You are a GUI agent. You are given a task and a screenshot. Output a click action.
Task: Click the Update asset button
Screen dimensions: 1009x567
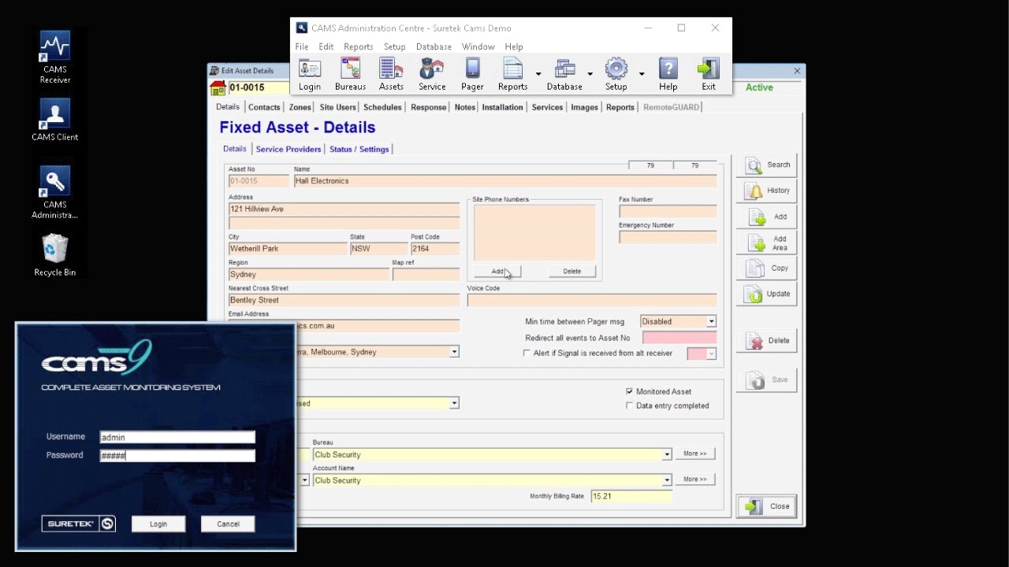pos(767,294)
